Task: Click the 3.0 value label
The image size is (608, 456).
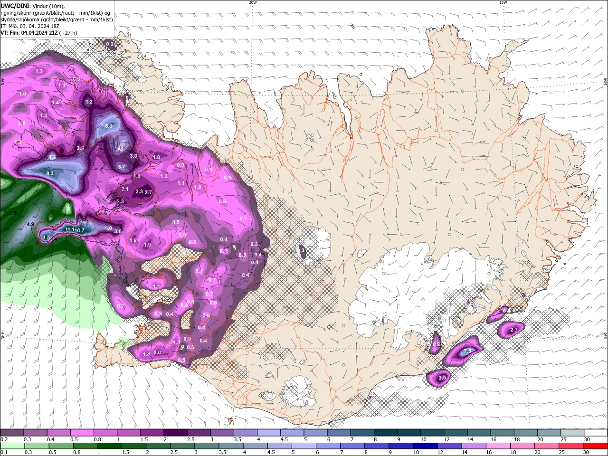Action: (133, 156)
